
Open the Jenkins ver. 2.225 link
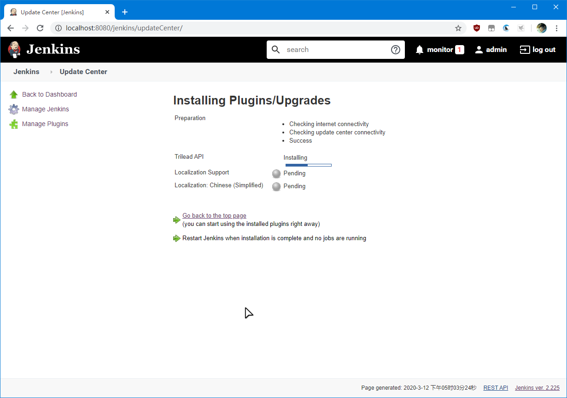537,388
